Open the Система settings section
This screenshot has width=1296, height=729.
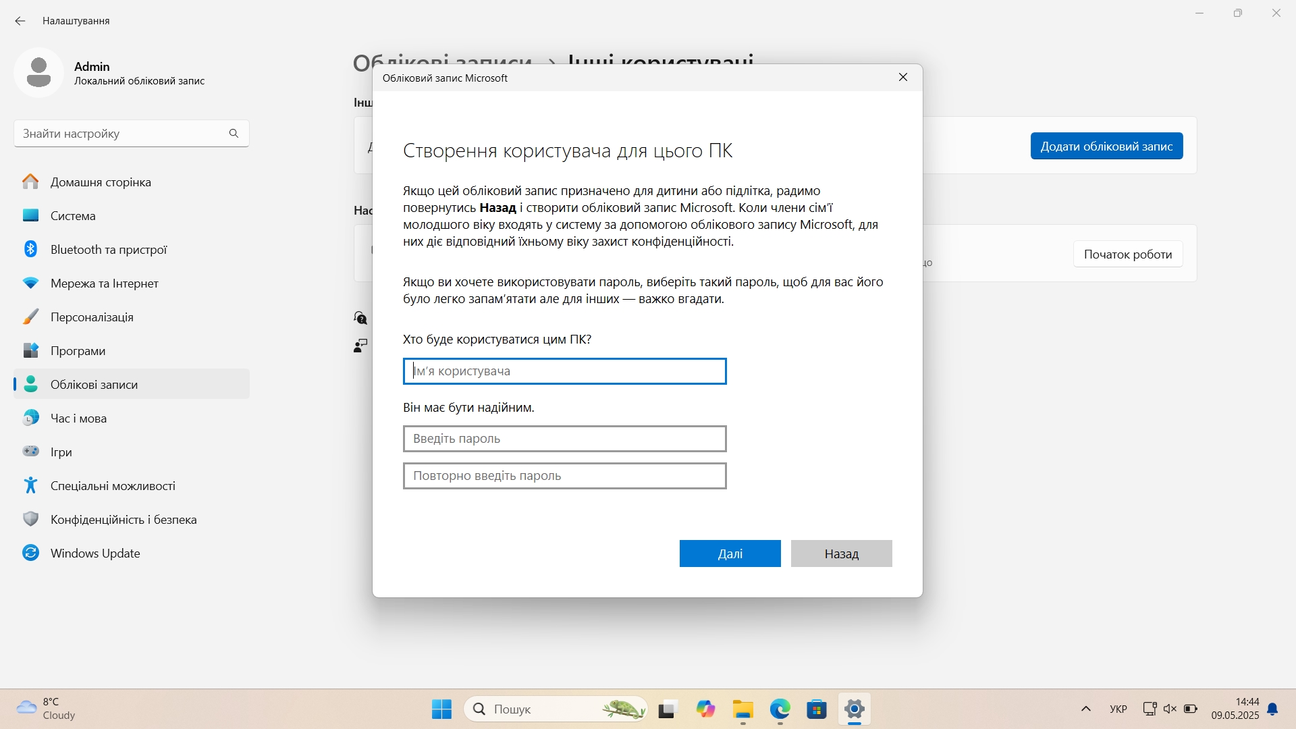(73, 216)
